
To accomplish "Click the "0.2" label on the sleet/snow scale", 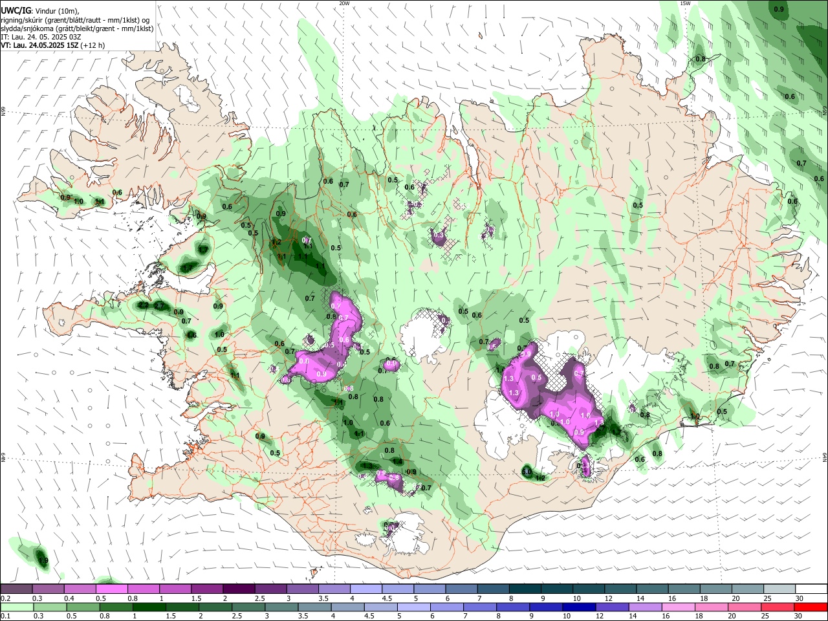I will coord(5,598).
